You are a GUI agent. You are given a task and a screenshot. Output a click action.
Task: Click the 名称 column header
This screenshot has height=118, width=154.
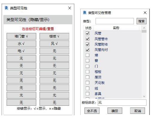point(116,28)
